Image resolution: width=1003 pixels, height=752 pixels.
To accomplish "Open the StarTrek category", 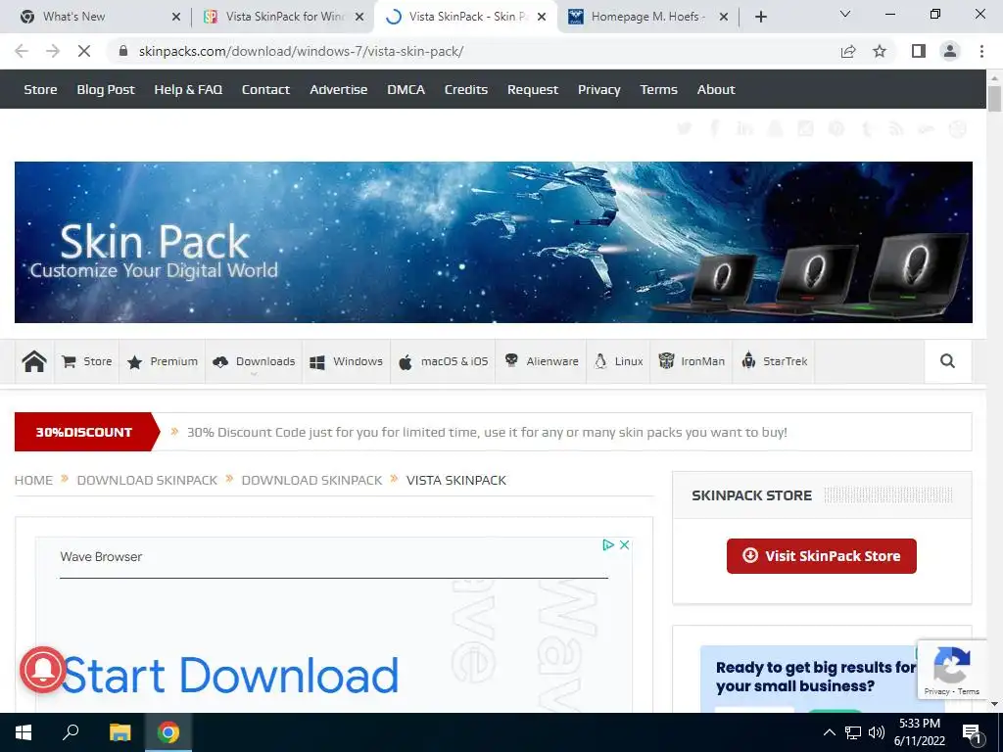I will pos(774,361).
